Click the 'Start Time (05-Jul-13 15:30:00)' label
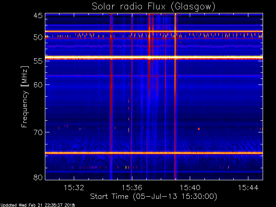The image size is (276, 207). (154, 197)
